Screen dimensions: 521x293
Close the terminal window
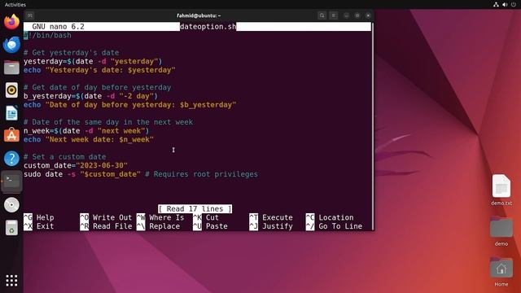pos(368,15)
